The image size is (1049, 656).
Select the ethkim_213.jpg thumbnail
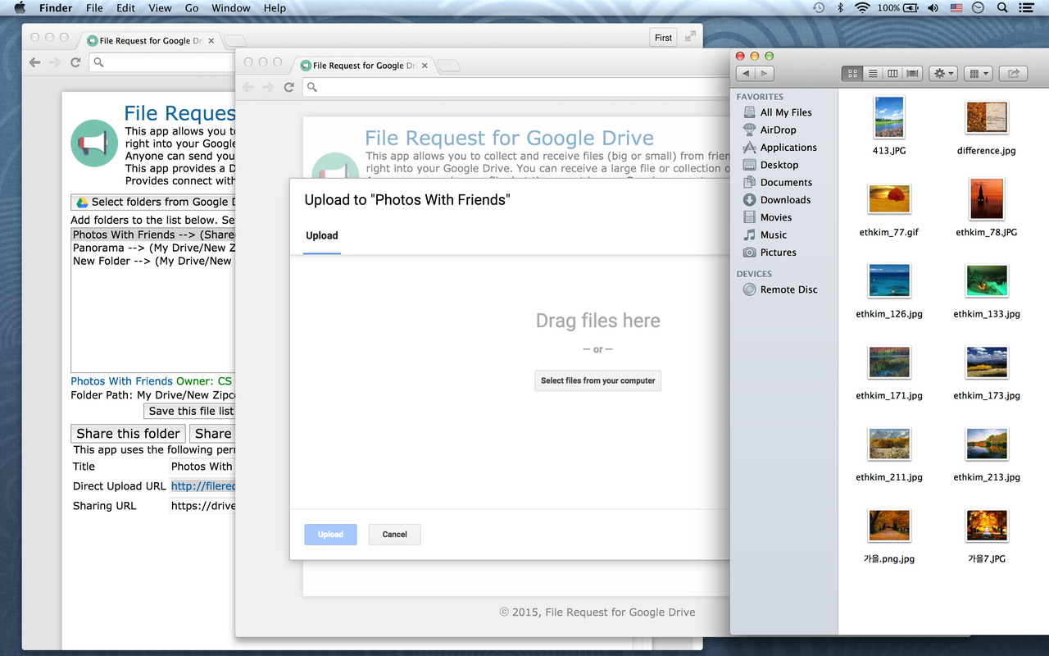(x=987, y=444)
